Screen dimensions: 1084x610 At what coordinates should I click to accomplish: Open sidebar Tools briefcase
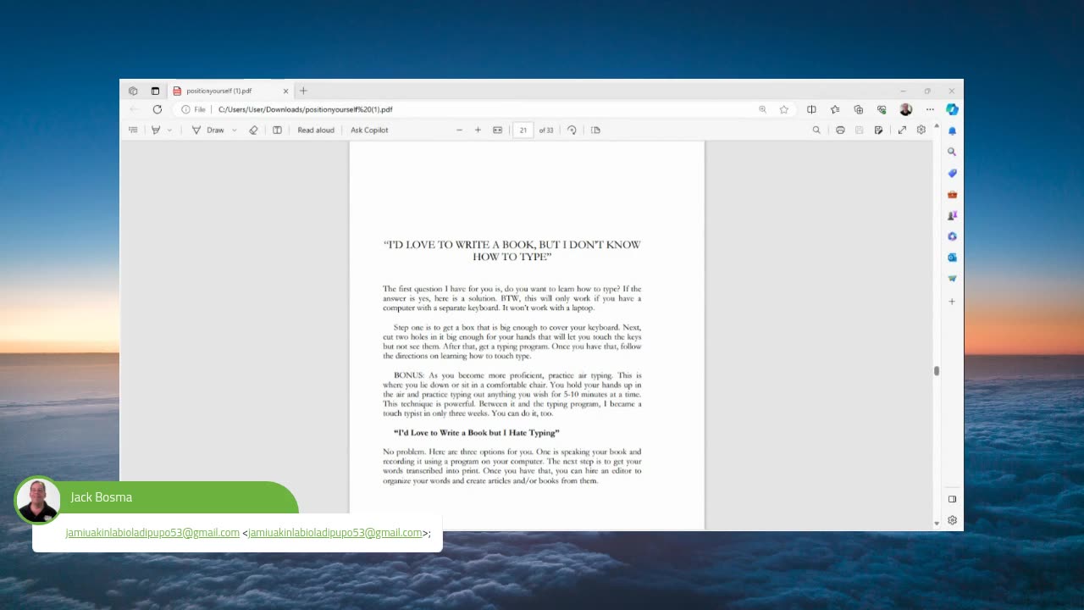pos(952,194)
